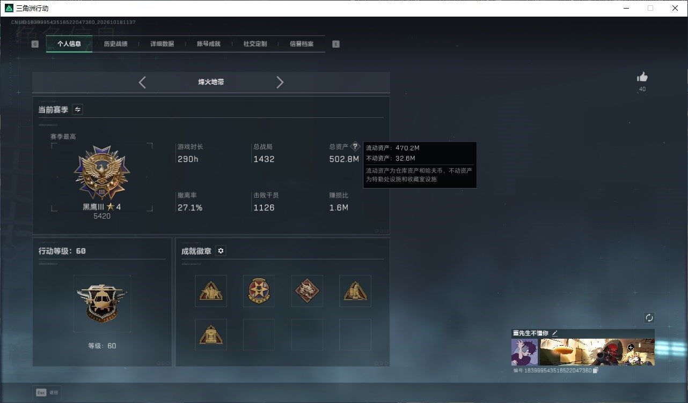
Task: Click the 27.1% extraction rate value
Action: (x=190, y=207)
